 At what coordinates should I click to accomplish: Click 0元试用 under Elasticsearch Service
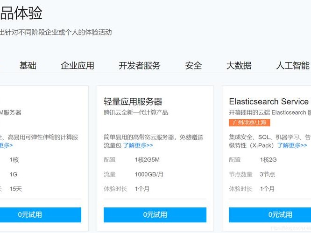click(x=270, y=215)
